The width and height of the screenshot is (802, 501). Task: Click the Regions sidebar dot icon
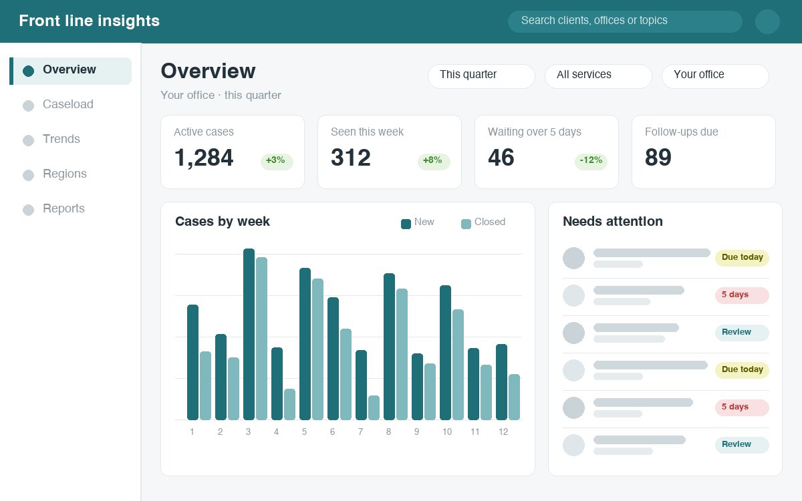(28, 175)
